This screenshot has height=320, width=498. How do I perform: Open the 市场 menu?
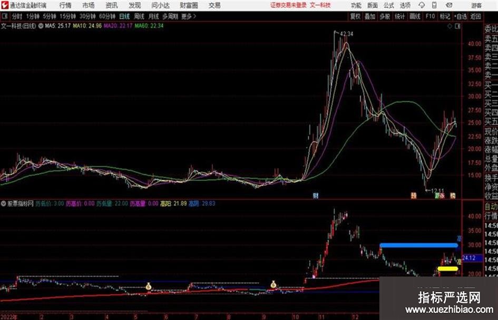89,5
